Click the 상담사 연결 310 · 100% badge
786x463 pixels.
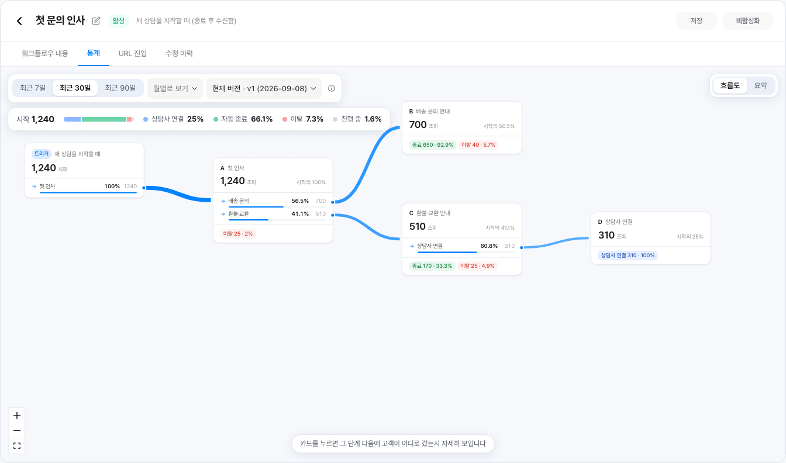[x=628, y=255]
